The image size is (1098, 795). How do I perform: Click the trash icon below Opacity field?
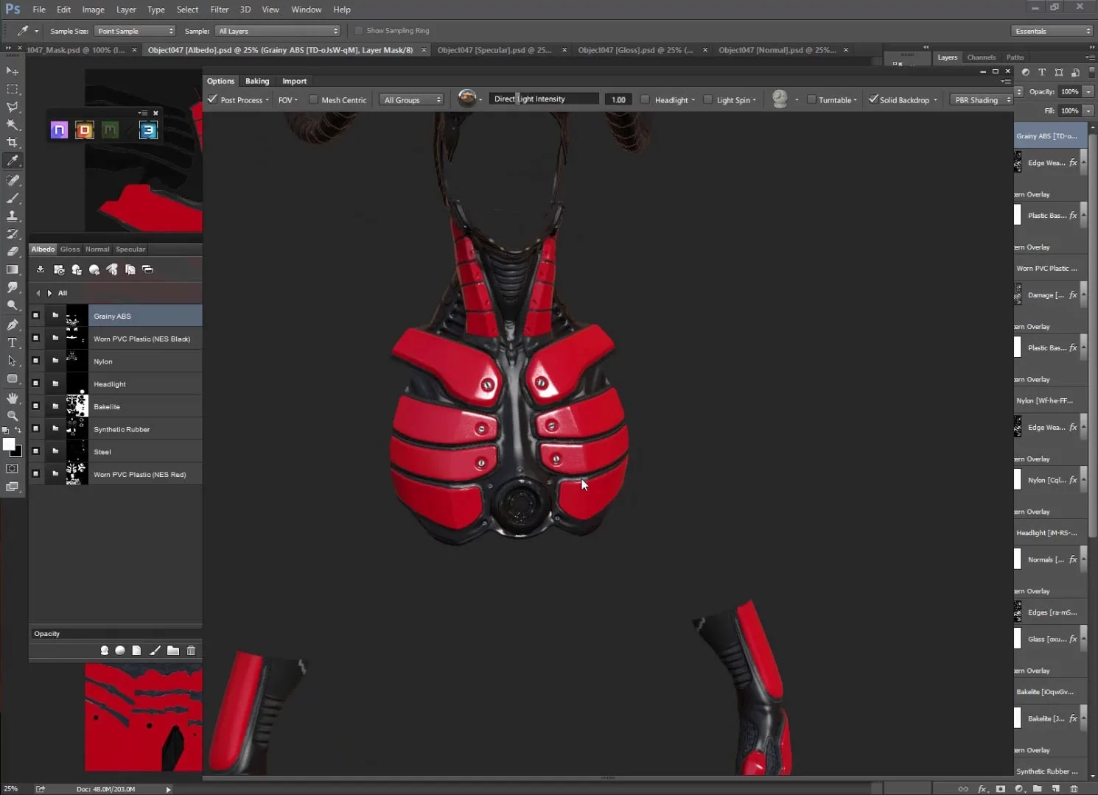click(191, 650)
